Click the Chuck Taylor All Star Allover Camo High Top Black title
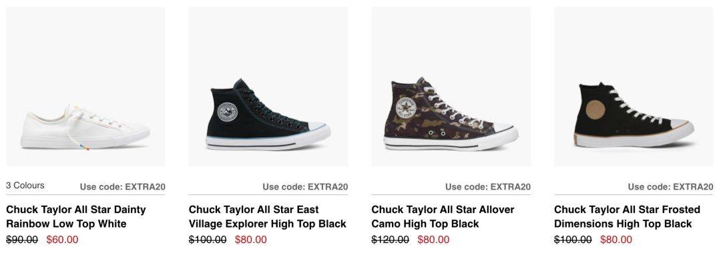 (443, 217)
